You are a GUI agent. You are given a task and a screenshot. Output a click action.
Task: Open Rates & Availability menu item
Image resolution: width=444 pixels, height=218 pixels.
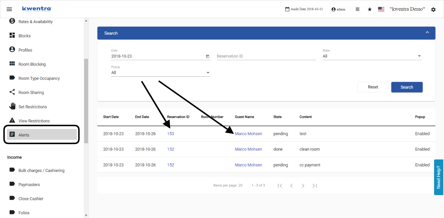[36, 22]
